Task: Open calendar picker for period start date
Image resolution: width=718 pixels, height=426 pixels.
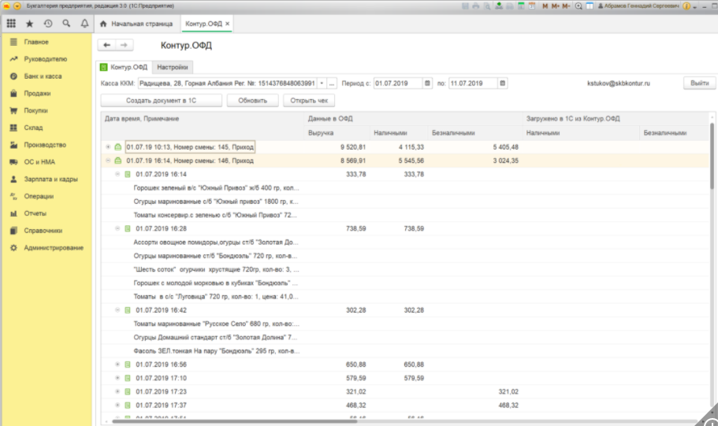Action: point(428,83)
